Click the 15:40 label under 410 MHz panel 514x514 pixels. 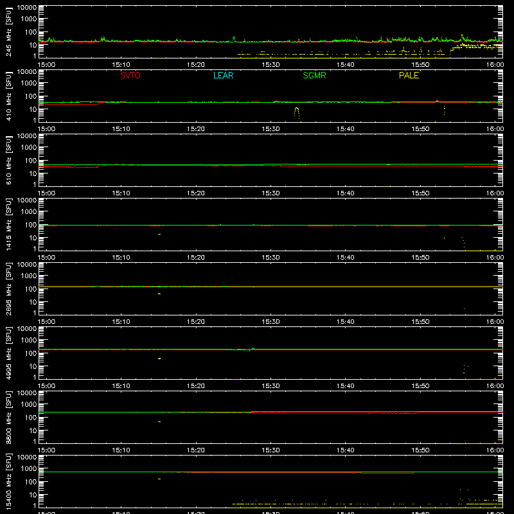pyautogui.click(x=345, y=129)
